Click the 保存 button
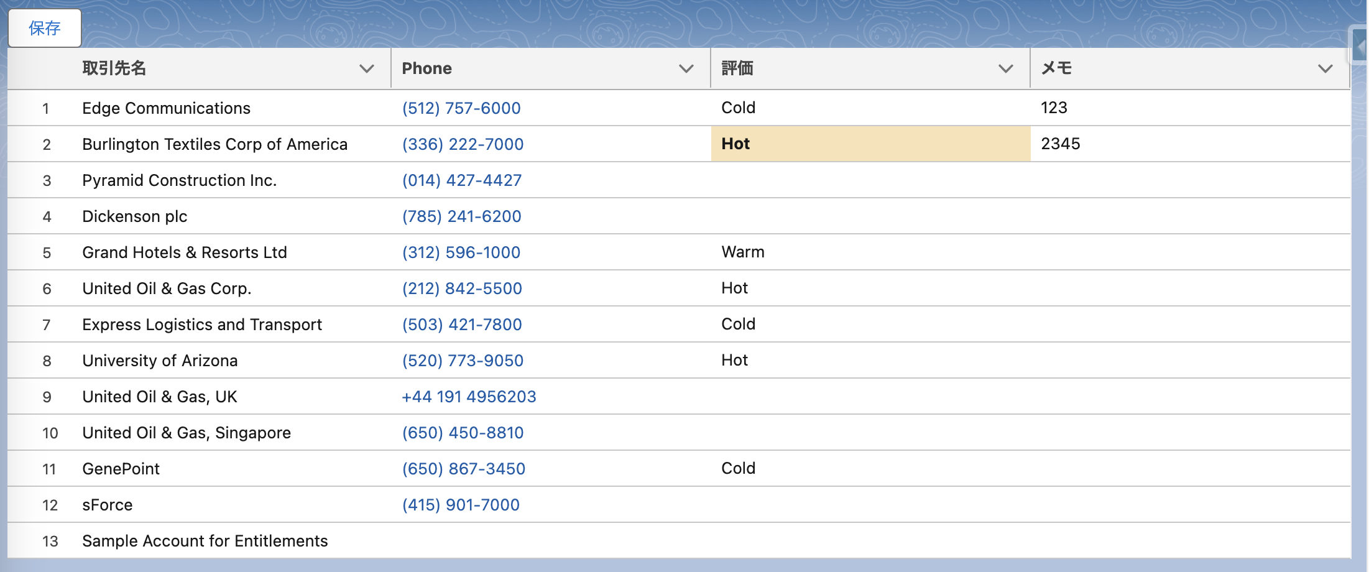 click(44, 27)
